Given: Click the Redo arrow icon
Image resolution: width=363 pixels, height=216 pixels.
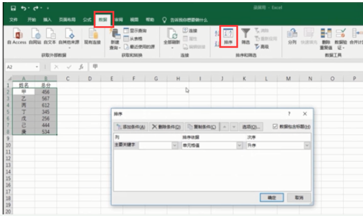Looking at the screenshot, I should (36, 9).
